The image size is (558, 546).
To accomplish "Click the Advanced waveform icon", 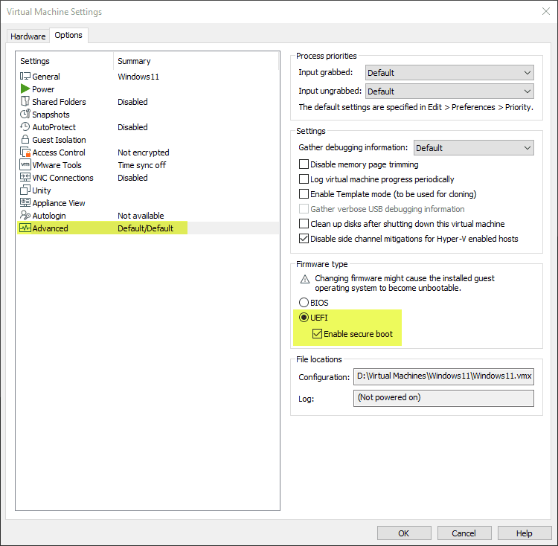I will [25, 228].
